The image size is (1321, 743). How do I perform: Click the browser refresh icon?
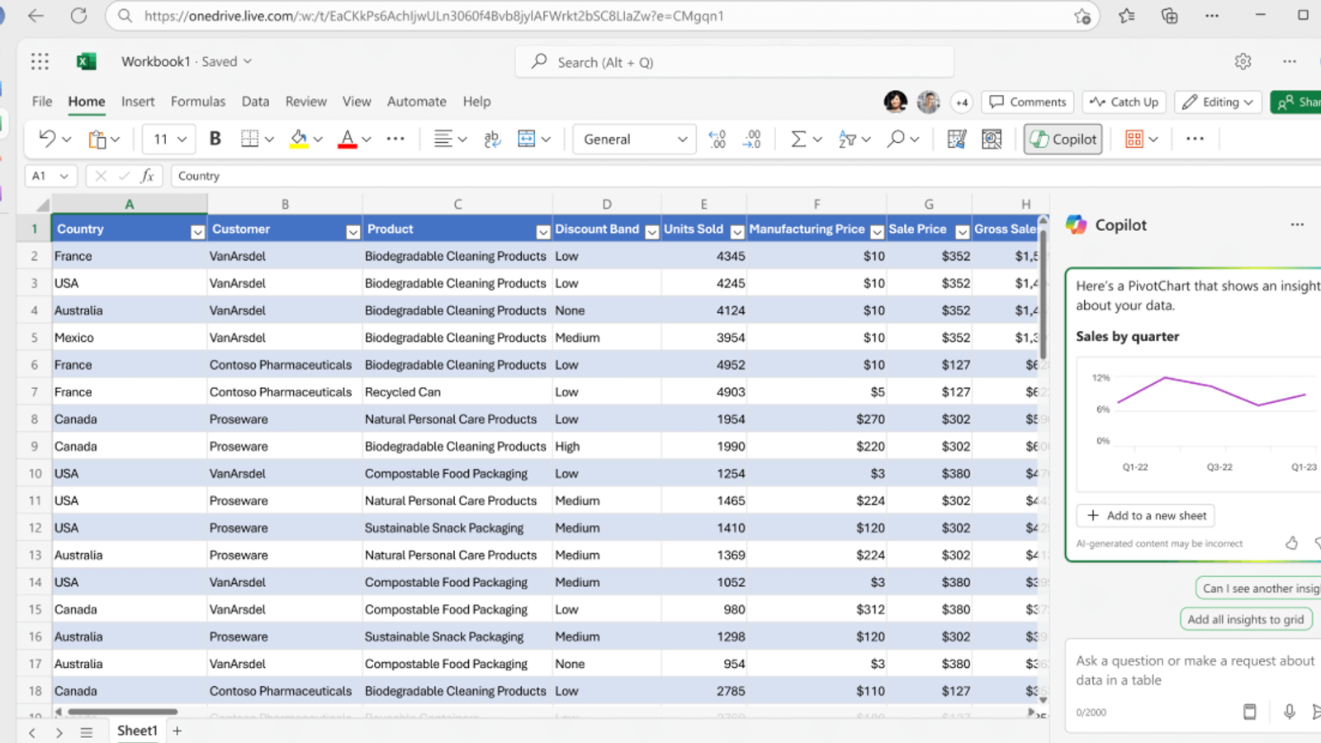click(x=78, y=16)
